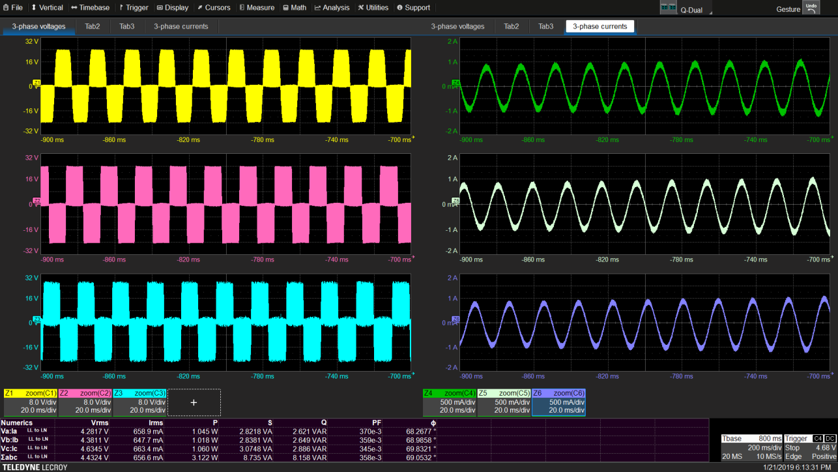Click the Undo button in top-right corner
The height and width of the screenshot is (472, 838).
811,8
